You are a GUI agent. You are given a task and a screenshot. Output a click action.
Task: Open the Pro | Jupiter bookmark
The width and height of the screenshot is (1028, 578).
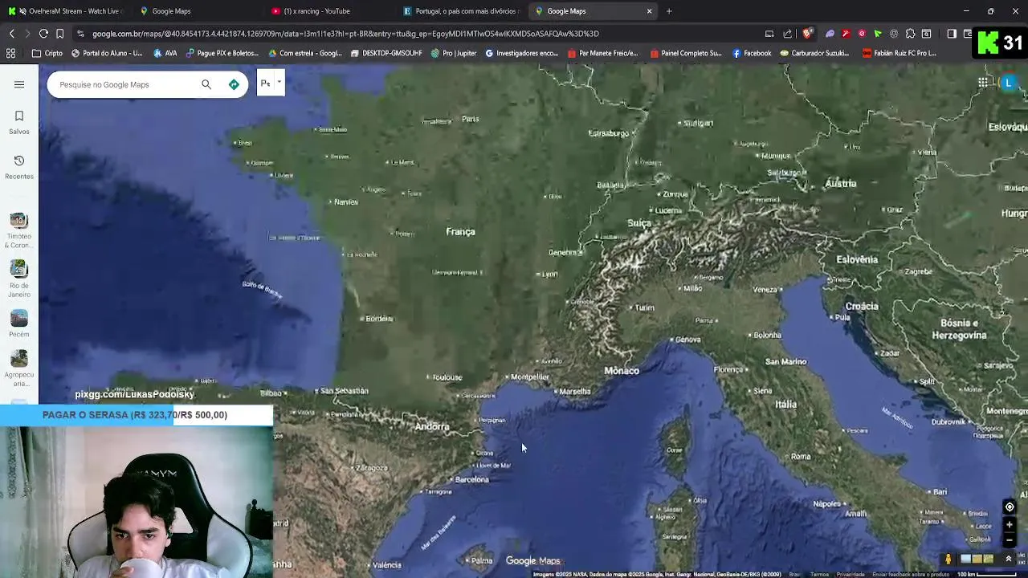454,53
